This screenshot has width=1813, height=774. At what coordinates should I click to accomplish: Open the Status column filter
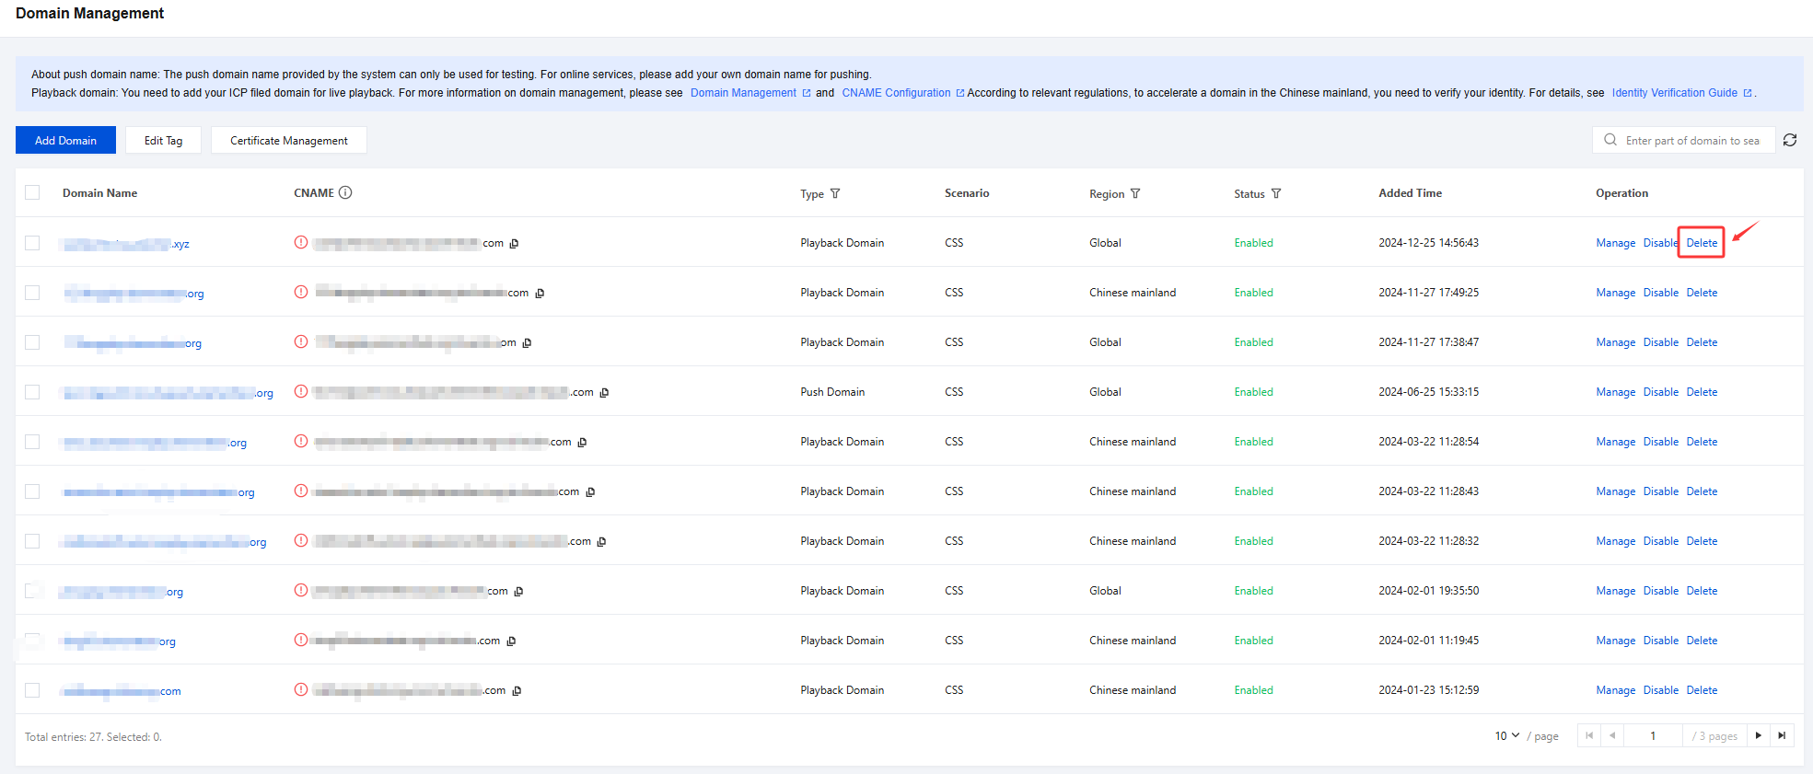[1276, 193]
